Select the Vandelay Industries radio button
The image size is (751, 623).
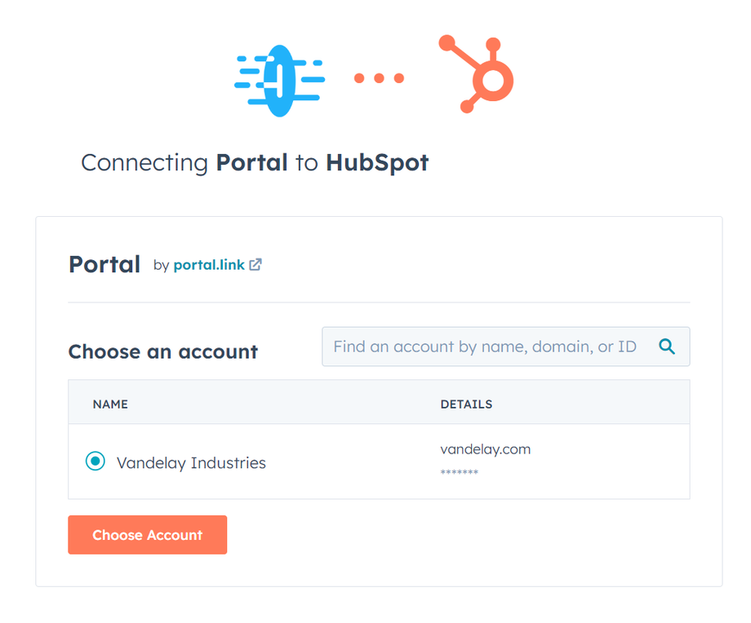(96, 462)
